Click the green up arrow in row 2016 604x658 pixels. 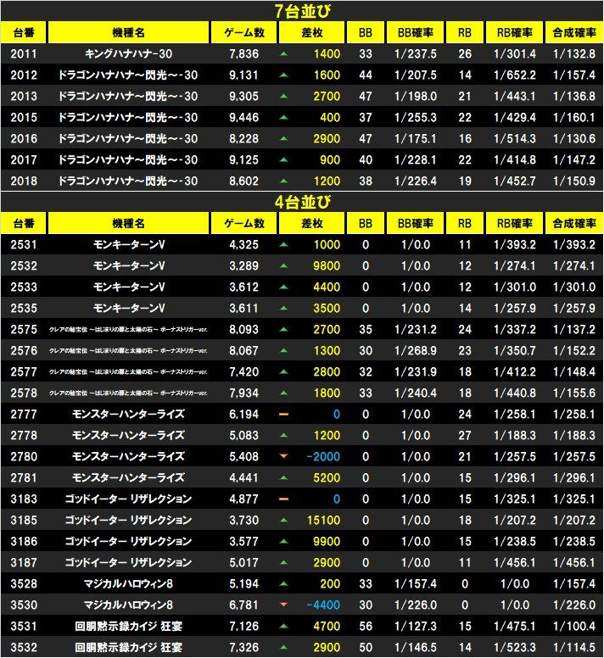[283, 138]
